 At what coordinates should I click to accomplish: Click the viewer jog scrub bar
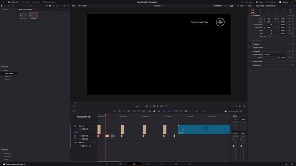tap(159, 103)
